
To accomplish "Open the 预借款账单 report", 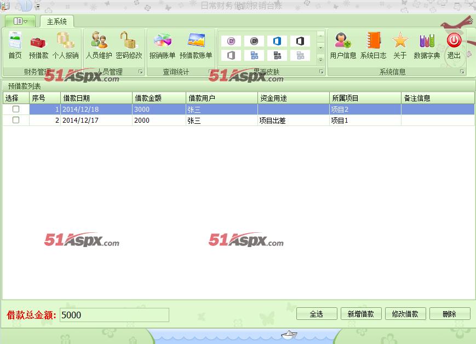I will (196, 45).
